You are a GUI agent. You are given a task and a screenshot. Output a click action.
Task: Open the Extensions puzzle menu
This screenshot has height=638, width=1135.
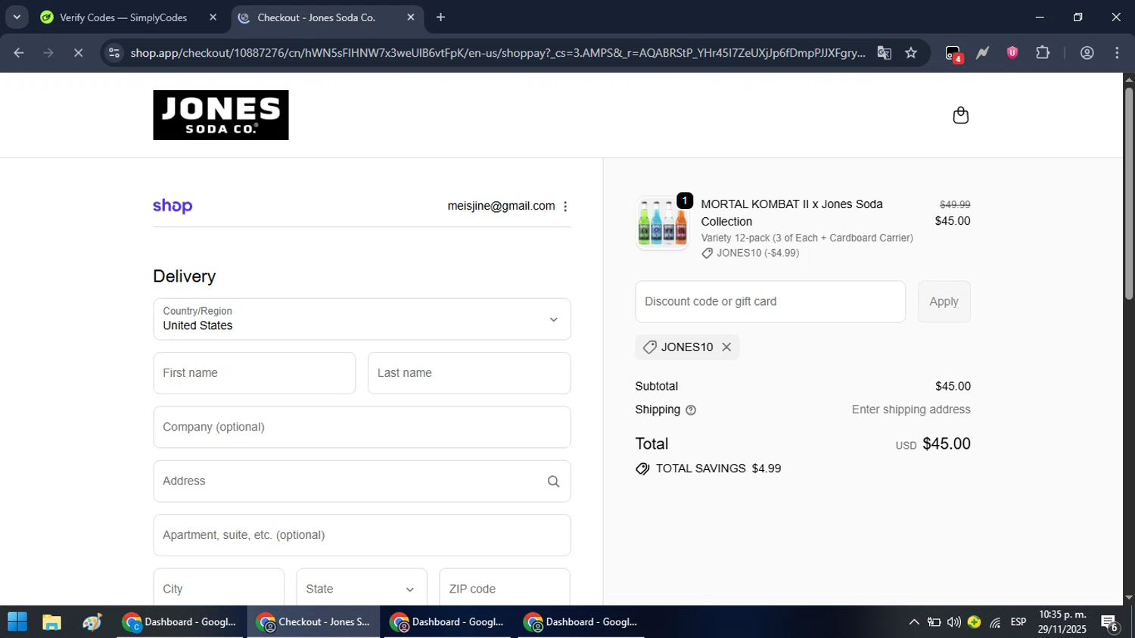pos(1043,53)
